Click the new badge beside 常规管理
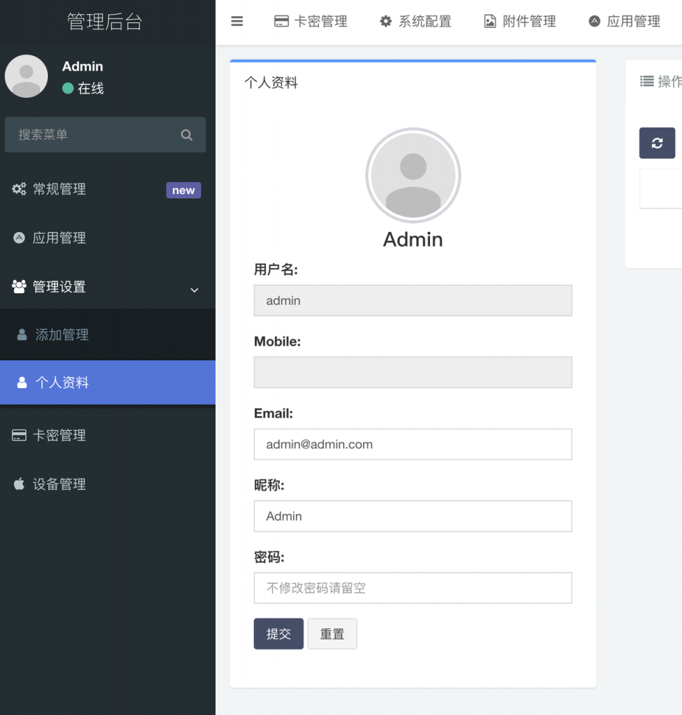 pos(184,190)
